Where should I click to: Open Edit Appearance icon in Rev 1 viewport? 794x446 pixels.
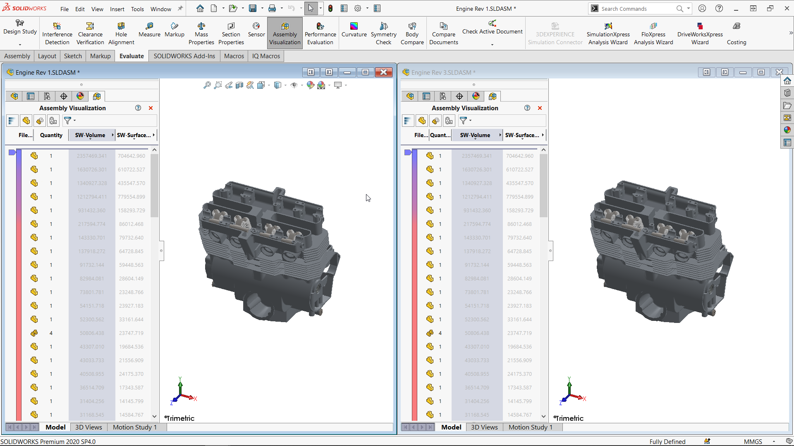coord(310,85)
